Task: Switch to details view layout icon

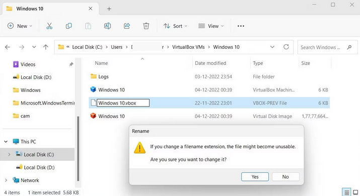Action: (x=346, y=192)
